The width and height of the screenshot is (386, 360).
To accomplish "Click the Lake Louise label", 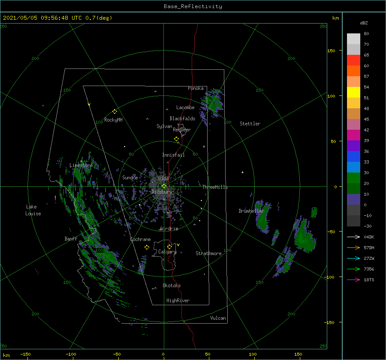I will click(33, 210).
